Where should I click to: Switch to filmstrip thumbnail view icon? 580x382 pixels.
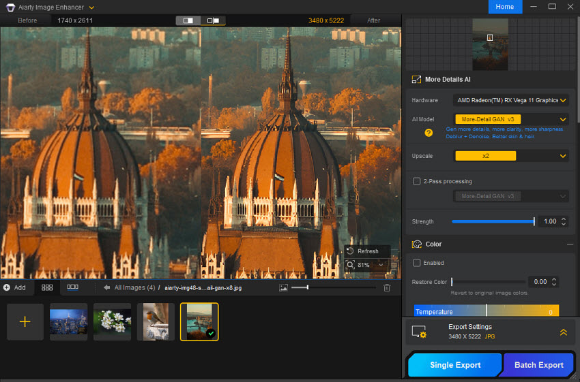click(72, 287)
